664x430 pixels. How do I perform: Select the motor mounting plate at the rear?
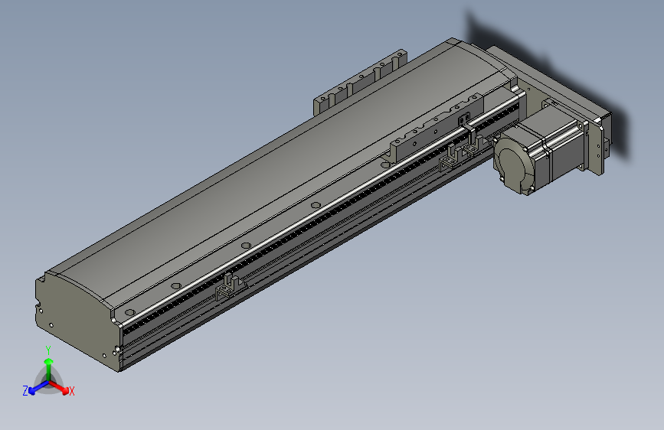pos(598,145)
